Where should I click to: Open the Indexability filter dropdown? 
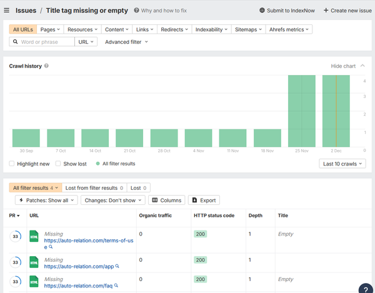click(211, 29)
